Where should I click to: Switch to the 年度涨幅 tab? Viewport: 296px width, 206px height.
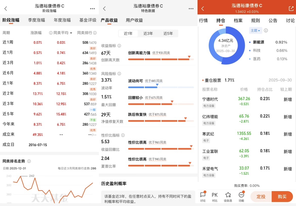click(x=62, y=20)
